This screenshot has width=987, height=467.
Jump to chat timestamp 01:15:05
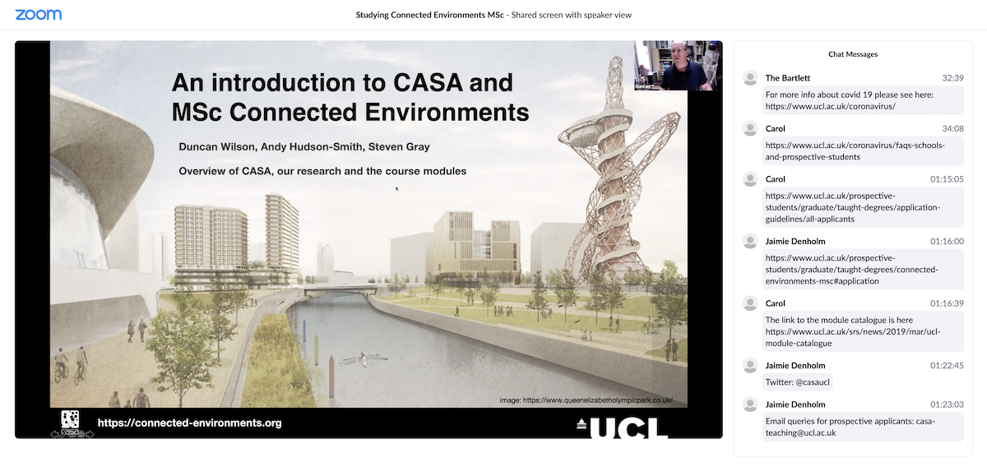pos(947,179)
